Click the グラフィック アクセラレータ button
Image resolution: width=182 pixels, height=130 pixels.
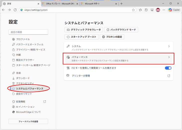83,30
